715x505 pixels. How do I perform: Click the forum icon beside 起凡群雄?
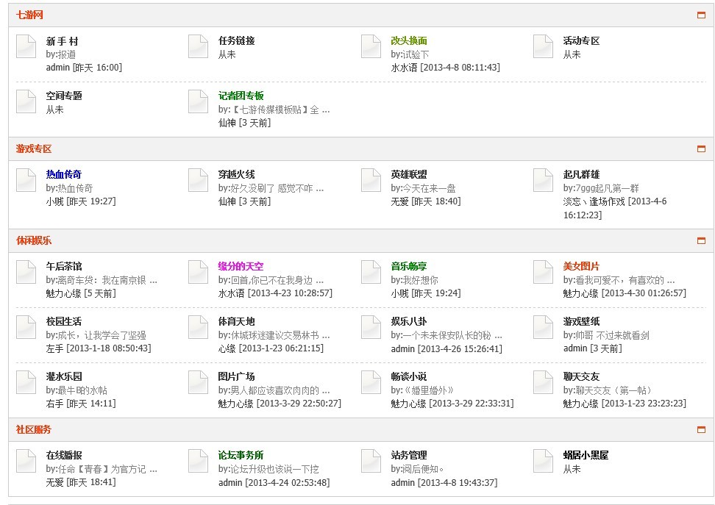pos(544,181)
